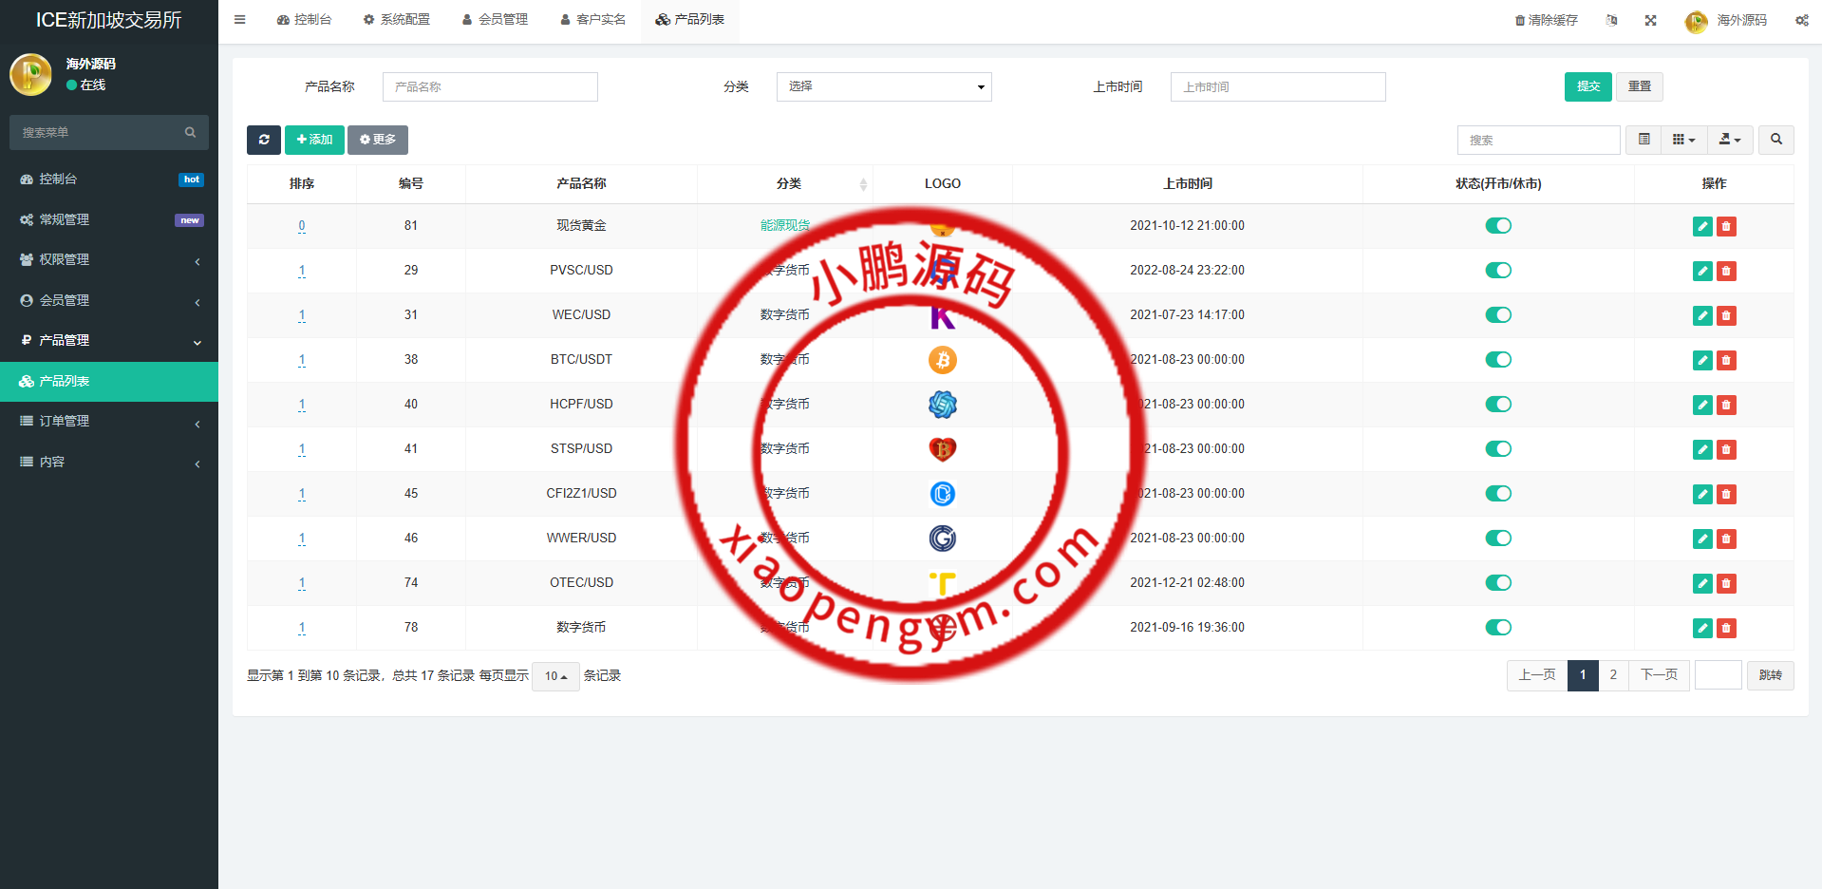
Task: Click the 添加 add button
Action: tap(314, 140)
